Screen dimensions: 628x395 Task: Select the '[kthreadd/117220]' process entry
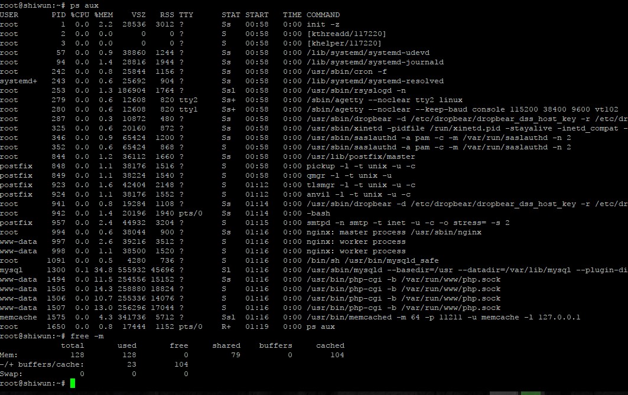pyautogui.click(x=346, y=34)
